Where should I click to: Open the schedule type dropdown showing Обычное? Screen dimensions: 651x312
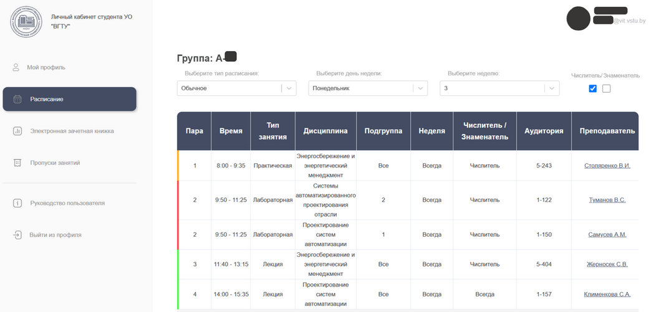tap(236, 88)
